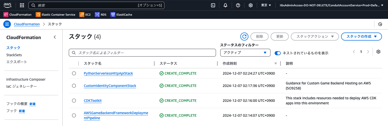Viewport: 388px width, 126px height.
Task: Click the スタック名 column header
Action: click(x=93, y=64)
